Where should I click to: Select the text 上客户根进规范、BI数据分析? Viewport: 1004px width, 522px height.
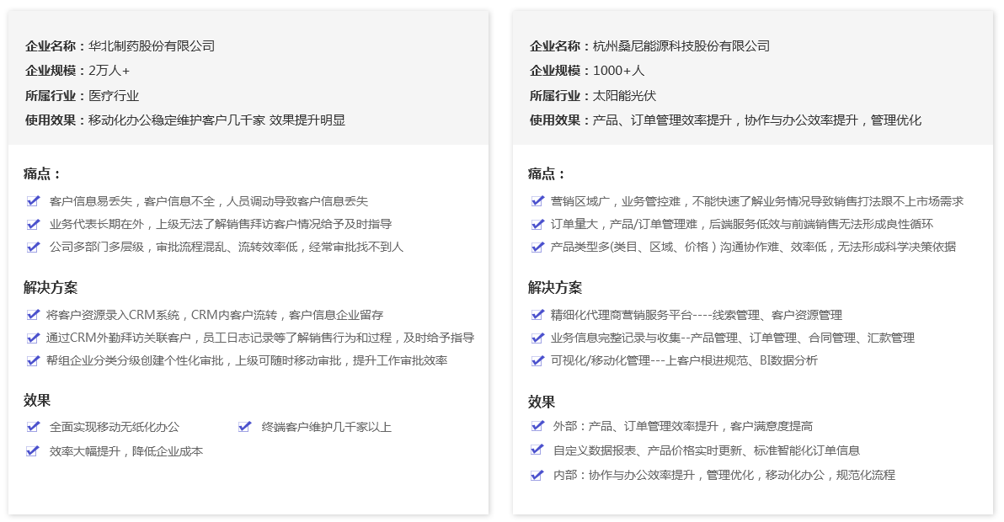point(742,361)
